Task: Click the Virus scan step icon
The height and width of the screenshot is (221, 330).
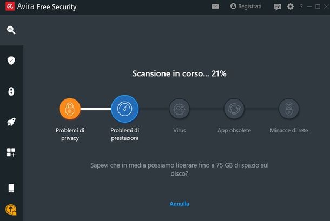Action: click(179, 109)
